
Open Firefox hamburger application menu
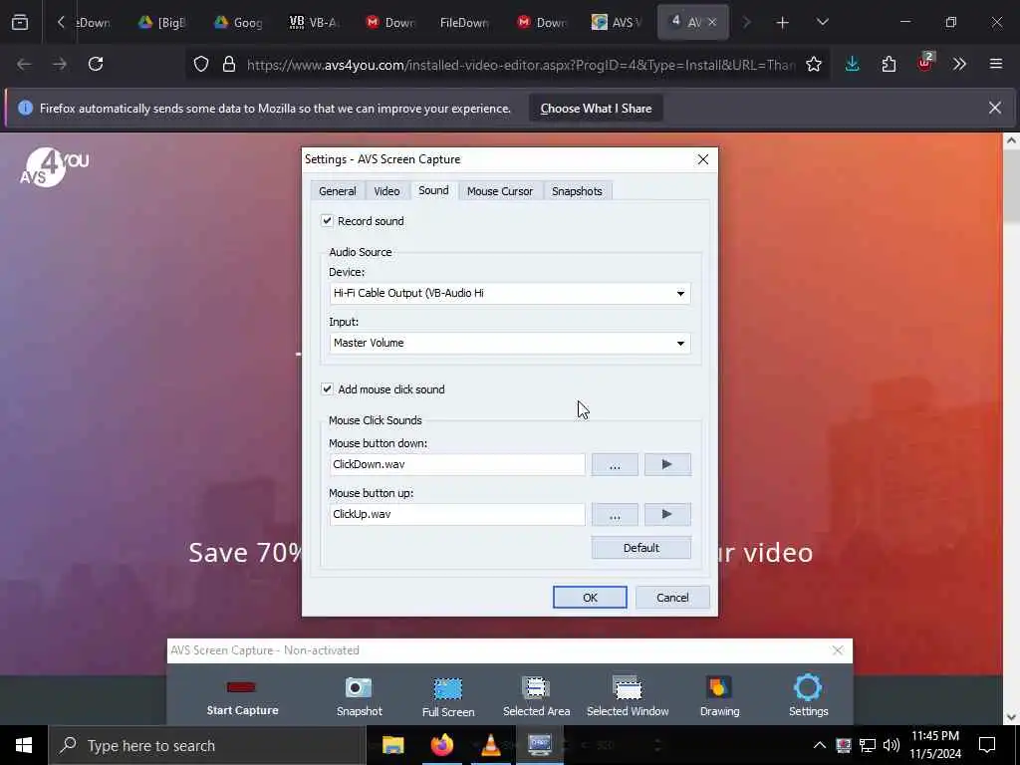pyautogui.click(x=996, y=64)
